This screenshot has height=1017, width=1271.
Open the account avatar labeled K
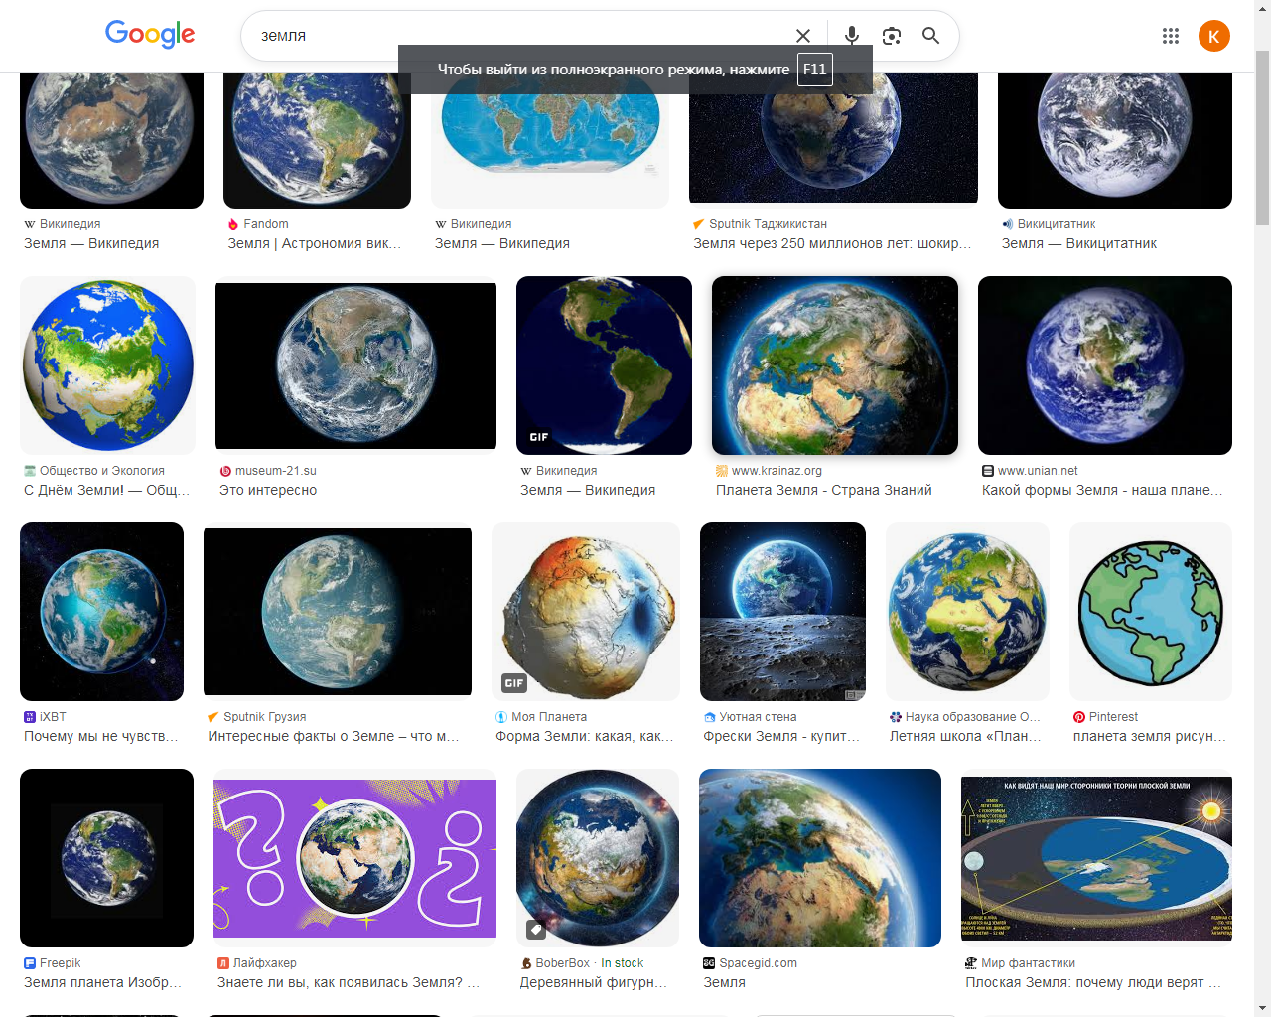(1214, 36)
